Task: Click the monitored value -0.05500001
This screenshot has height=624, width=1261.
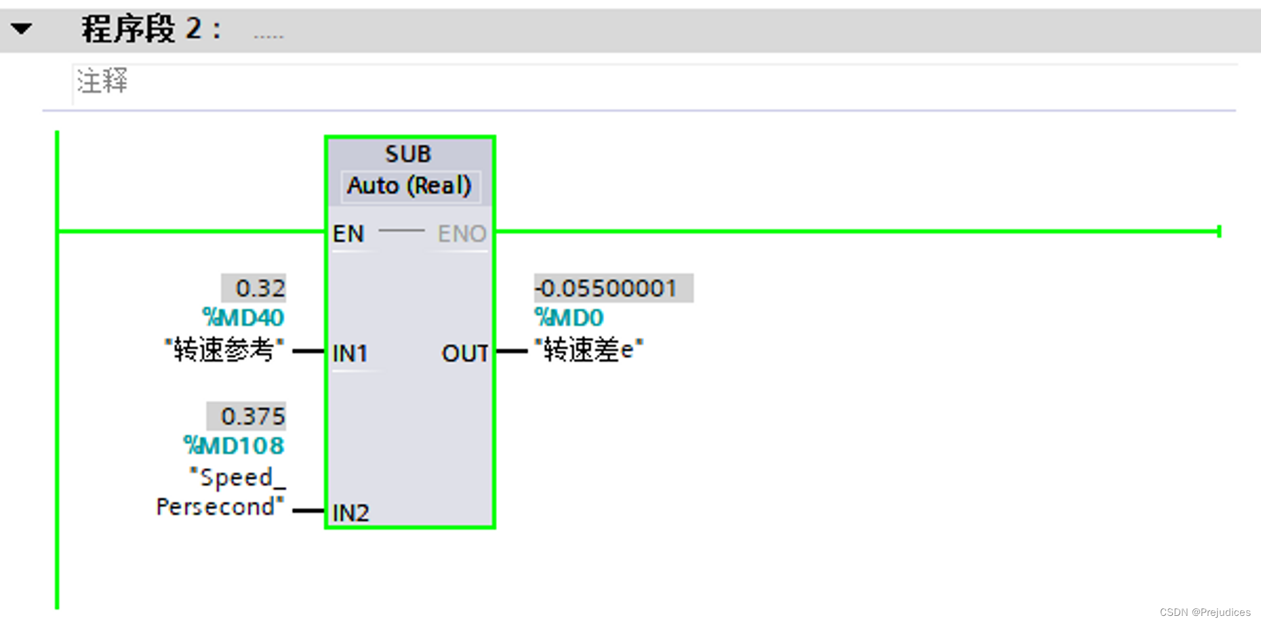Action: coord(614,288)
